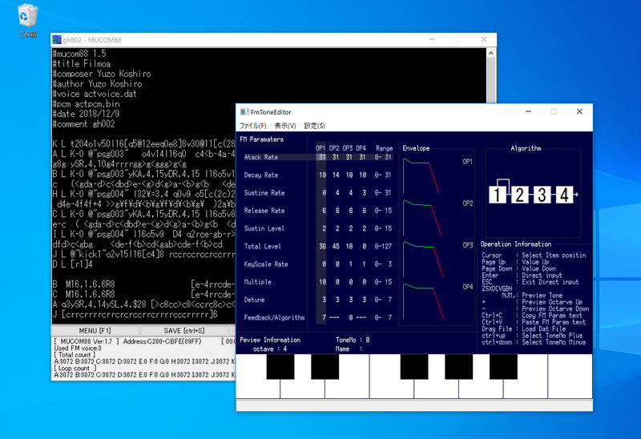Click the '#composer Yuzo Koshiro' line in MUCOM88
This screenshot has width=641, height=439.
click(x=102, y=74)
